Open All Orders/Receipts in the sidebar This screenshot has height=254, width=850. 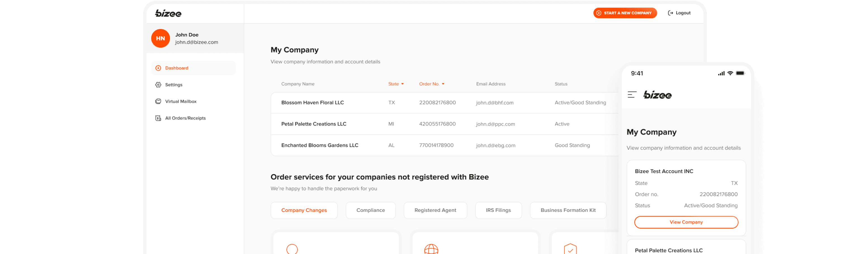194,118
